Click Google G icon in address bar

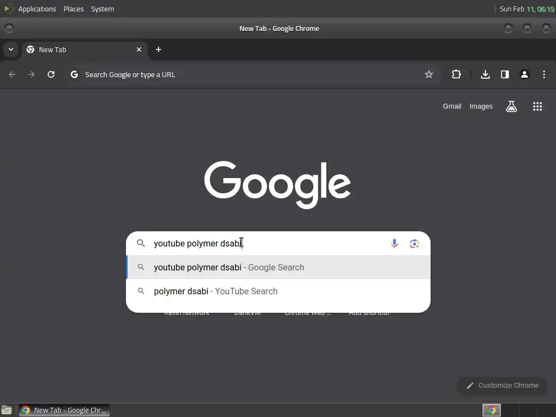tap(74, 74)
